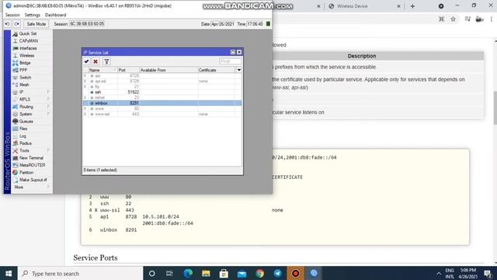Toggle the Safe Mode button

pyautogui.click(x=36, y=24)
